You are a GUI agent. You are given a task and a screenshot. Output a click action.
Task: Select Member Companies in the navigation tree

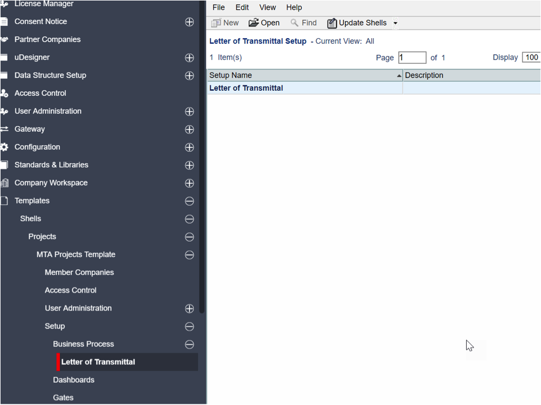point(79,273)
